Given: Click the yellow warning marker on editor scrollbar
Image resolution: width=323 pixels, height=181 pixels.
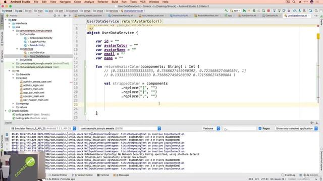Looking at the screenshot, I should (x=318, y=36).
